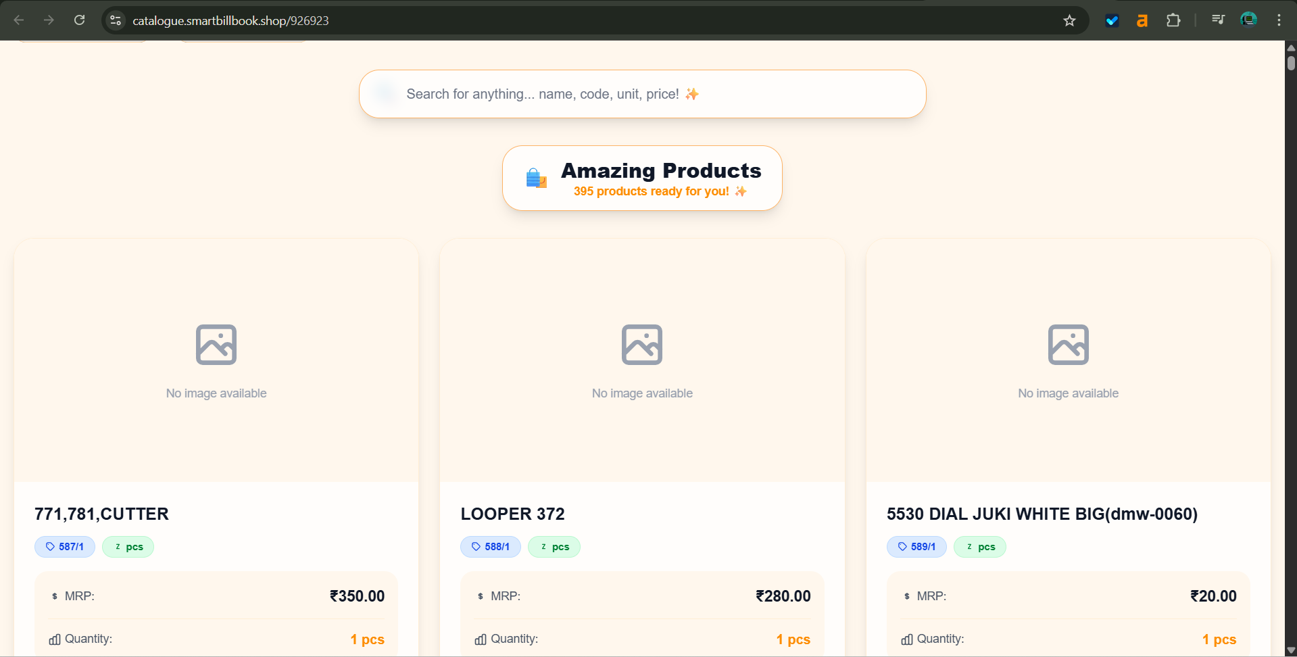
Task: View site information icon in address bar
Action: point(116,20)
